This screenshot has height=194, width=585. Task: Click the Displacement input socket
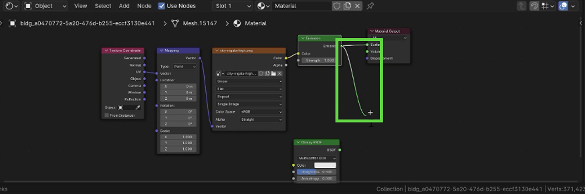(x=367, y=58)
